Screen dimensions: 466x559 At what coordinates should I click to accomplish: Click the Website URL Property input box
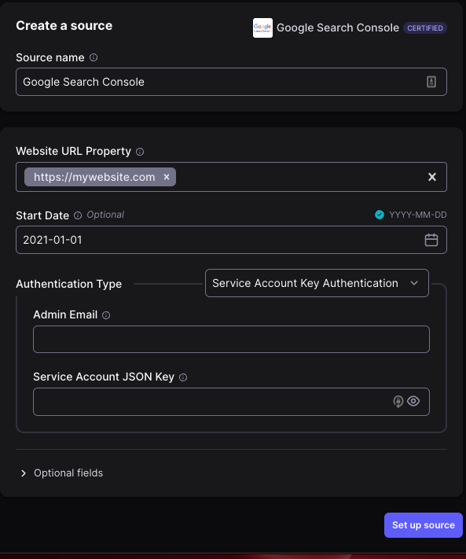(231, 177)
